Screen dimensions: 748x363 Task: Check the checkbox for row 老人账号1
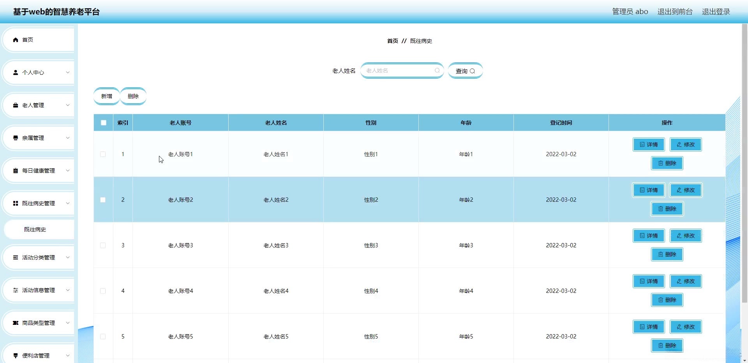point(103,154)
